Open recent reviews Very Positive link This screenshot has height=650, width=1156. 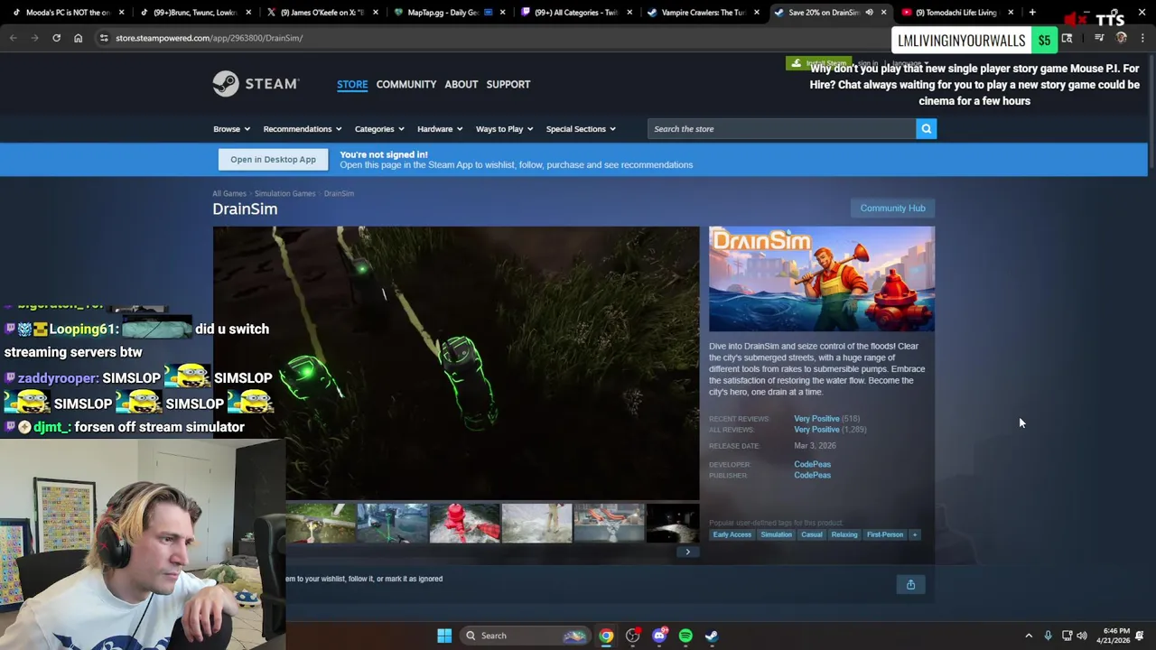point(816,419)
